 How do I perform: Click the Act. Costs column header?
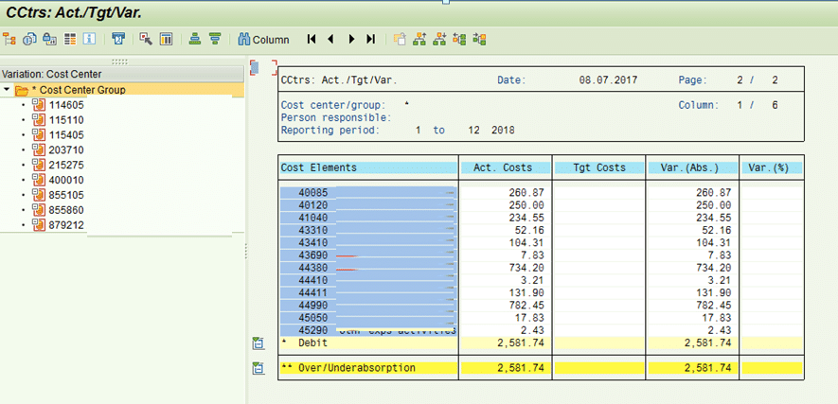[x=505, y=167]
